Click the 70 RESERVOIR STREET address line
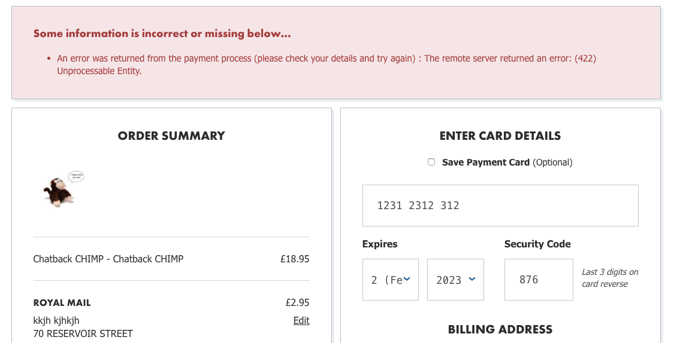 tap(83, 334)
